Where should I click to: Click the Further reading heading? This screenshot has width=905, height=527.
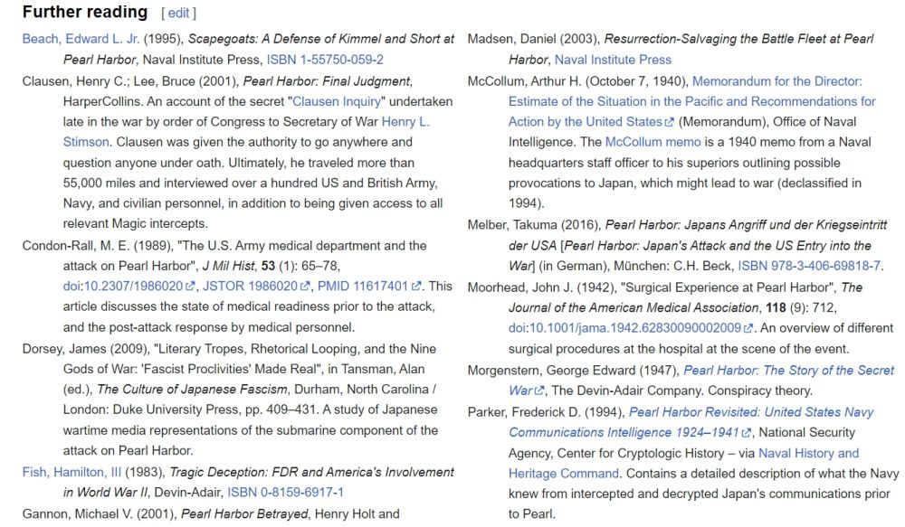[85, 12]
